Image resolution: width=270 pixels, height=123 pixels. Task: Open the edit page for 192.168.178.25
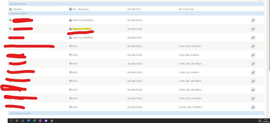coord(253,99)
